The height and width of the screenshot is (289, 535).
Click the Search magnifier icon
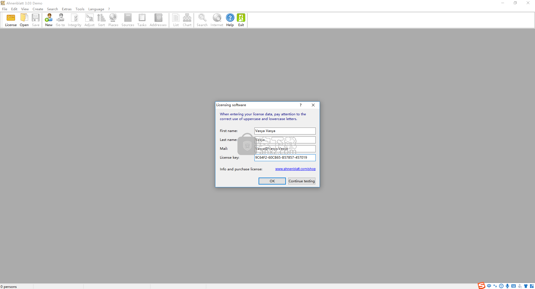(x=202, y=20)
